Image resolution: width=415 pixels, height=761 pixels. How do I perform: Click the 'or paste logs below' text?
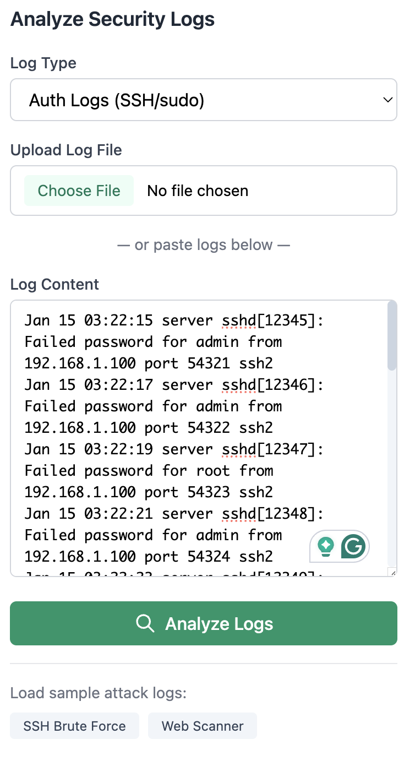pos(204,244)
